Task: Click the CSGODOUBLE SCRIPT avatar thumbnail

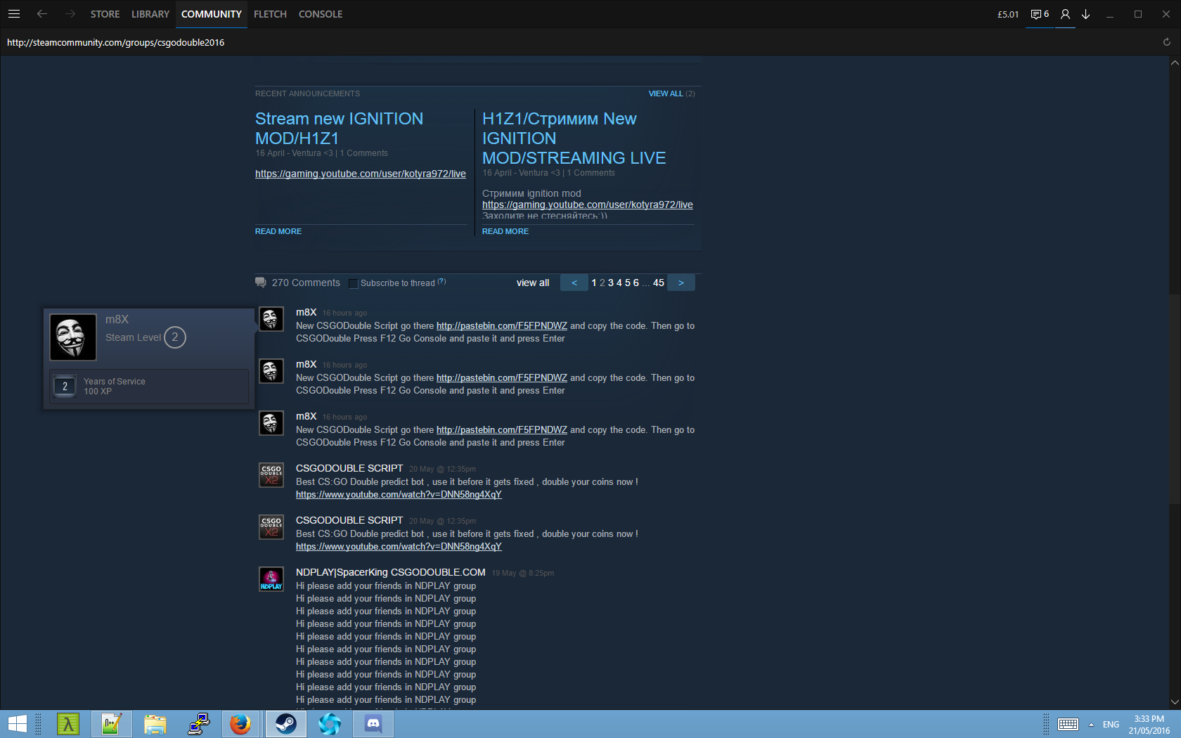Action: [x=271, y=475]
